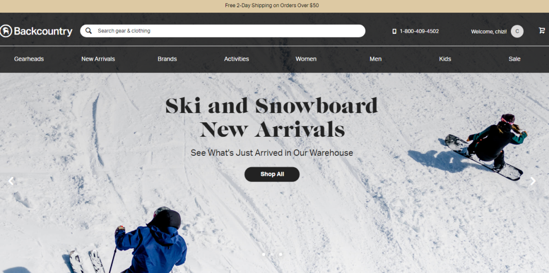The height and width of the screenshot is (273, 549).
Task: Select the first carousel dot indicator
Action: click(x=263, y=254)
